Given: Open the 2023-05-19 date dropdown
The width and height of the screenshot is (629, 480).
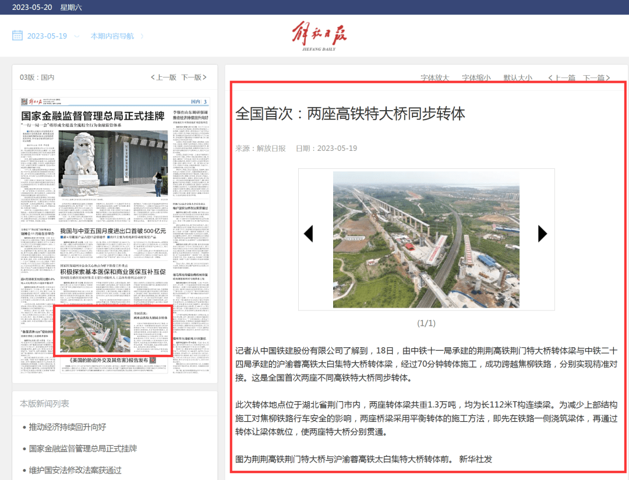Looking at the screenshot, I should (x=47, y=36).
